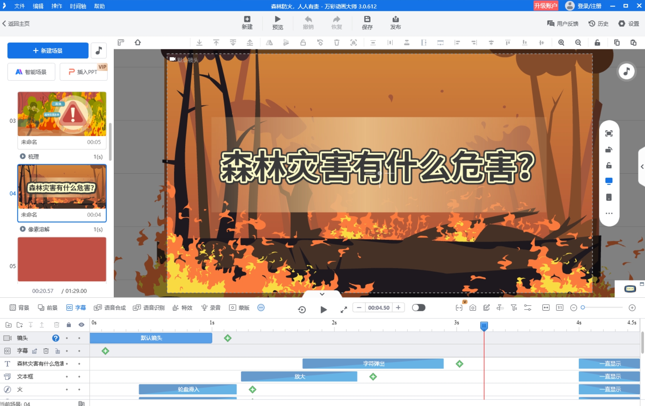The width and height of the screenshot is (645, 406).
Task: Select the blue desktop display icon
Action: 609,181
